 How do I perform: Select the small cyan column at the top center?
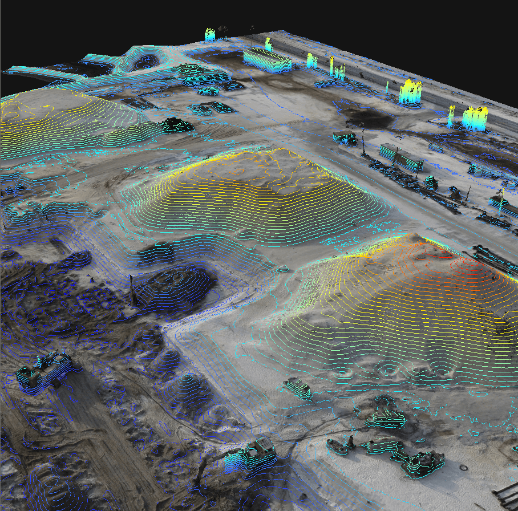210,35
